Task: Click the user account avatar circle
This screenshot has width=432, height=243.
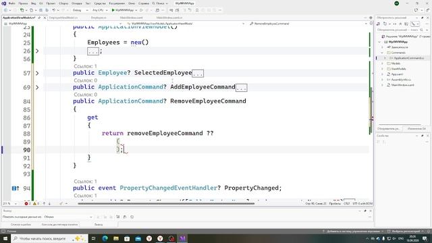Action: pos(397,3)
